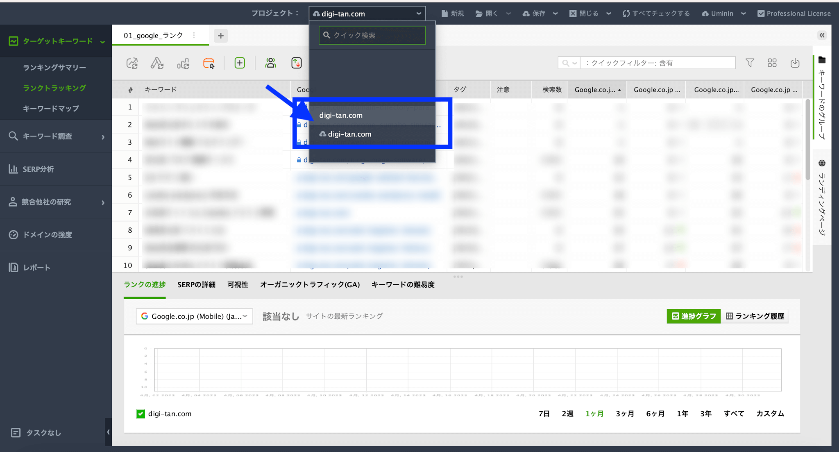
Task: Expand the 閉じる dropdown arrow
Action: click(x=608, y=14)
